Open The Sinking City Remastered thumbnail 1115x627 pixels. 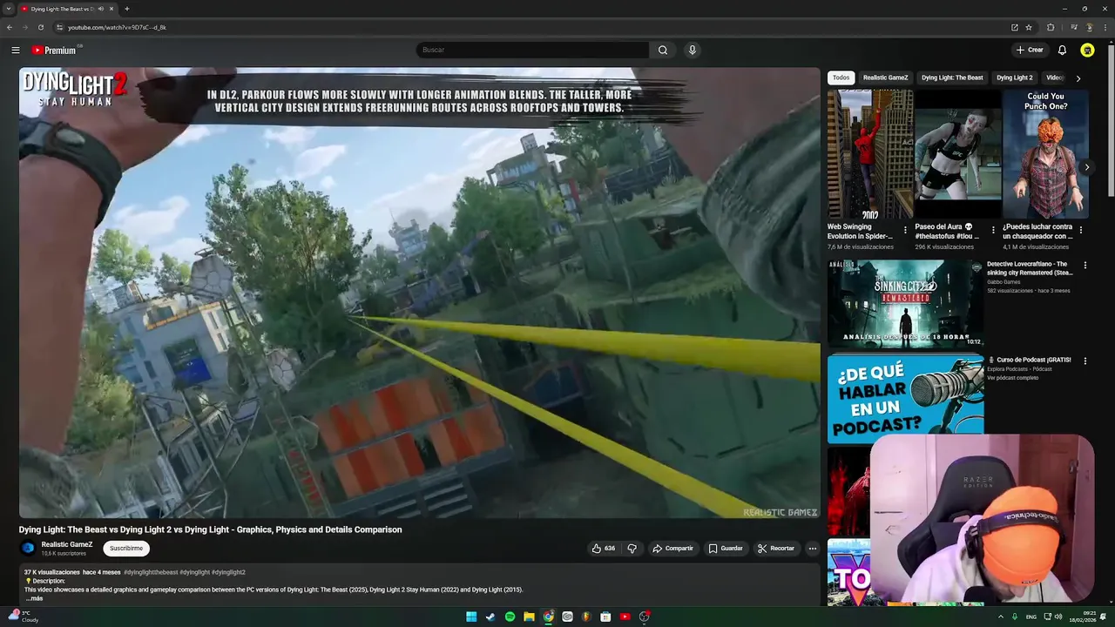[905, 303]
